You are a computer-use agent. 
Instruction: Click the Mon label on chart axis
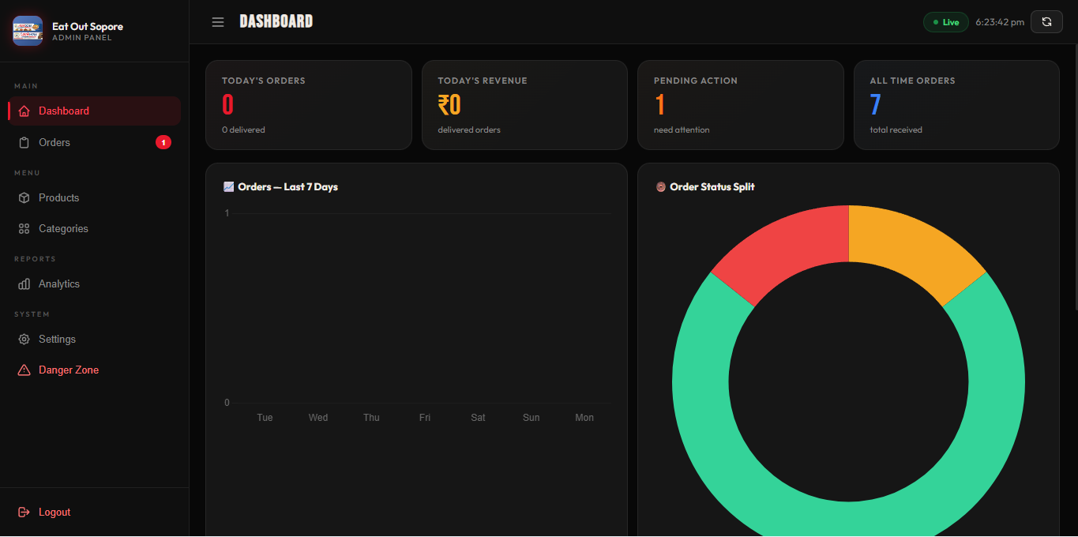click(584, 418)
